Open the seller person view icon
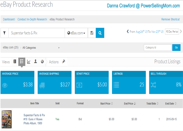The width and height of the screenshot is (183, 131). (35, 62)
